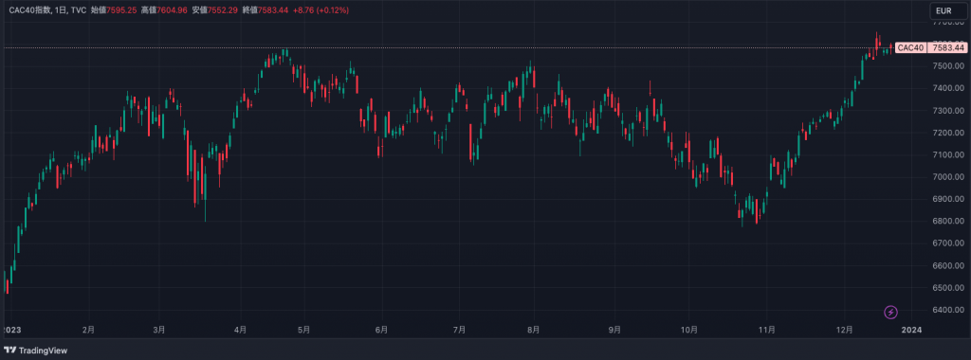The width and height of the screenshot is (971, 360).
Task: Click the 終値 7583.44 close value
Action: click(x=265, y=10)
